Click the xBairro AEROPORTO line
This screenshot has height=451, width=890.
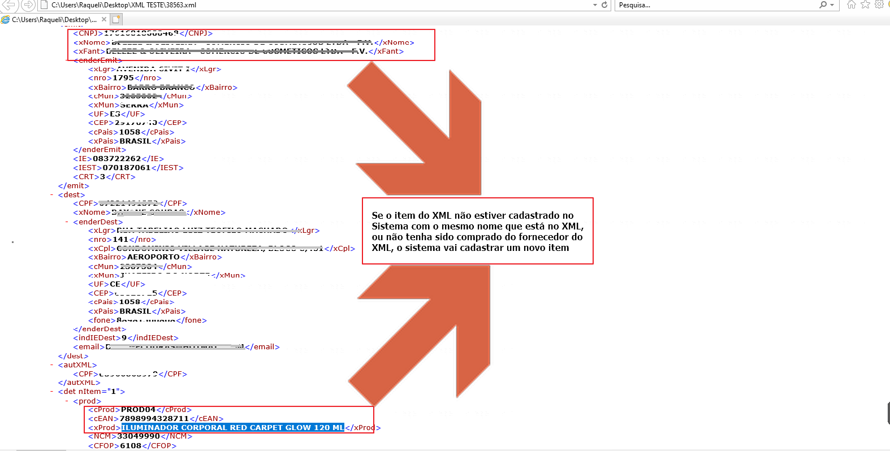pos(155,257)
